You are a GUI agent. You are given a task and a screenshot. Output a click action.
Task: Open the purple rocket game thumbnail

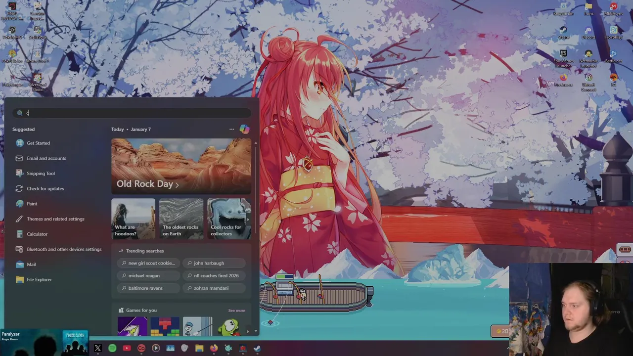coord(133,326)
